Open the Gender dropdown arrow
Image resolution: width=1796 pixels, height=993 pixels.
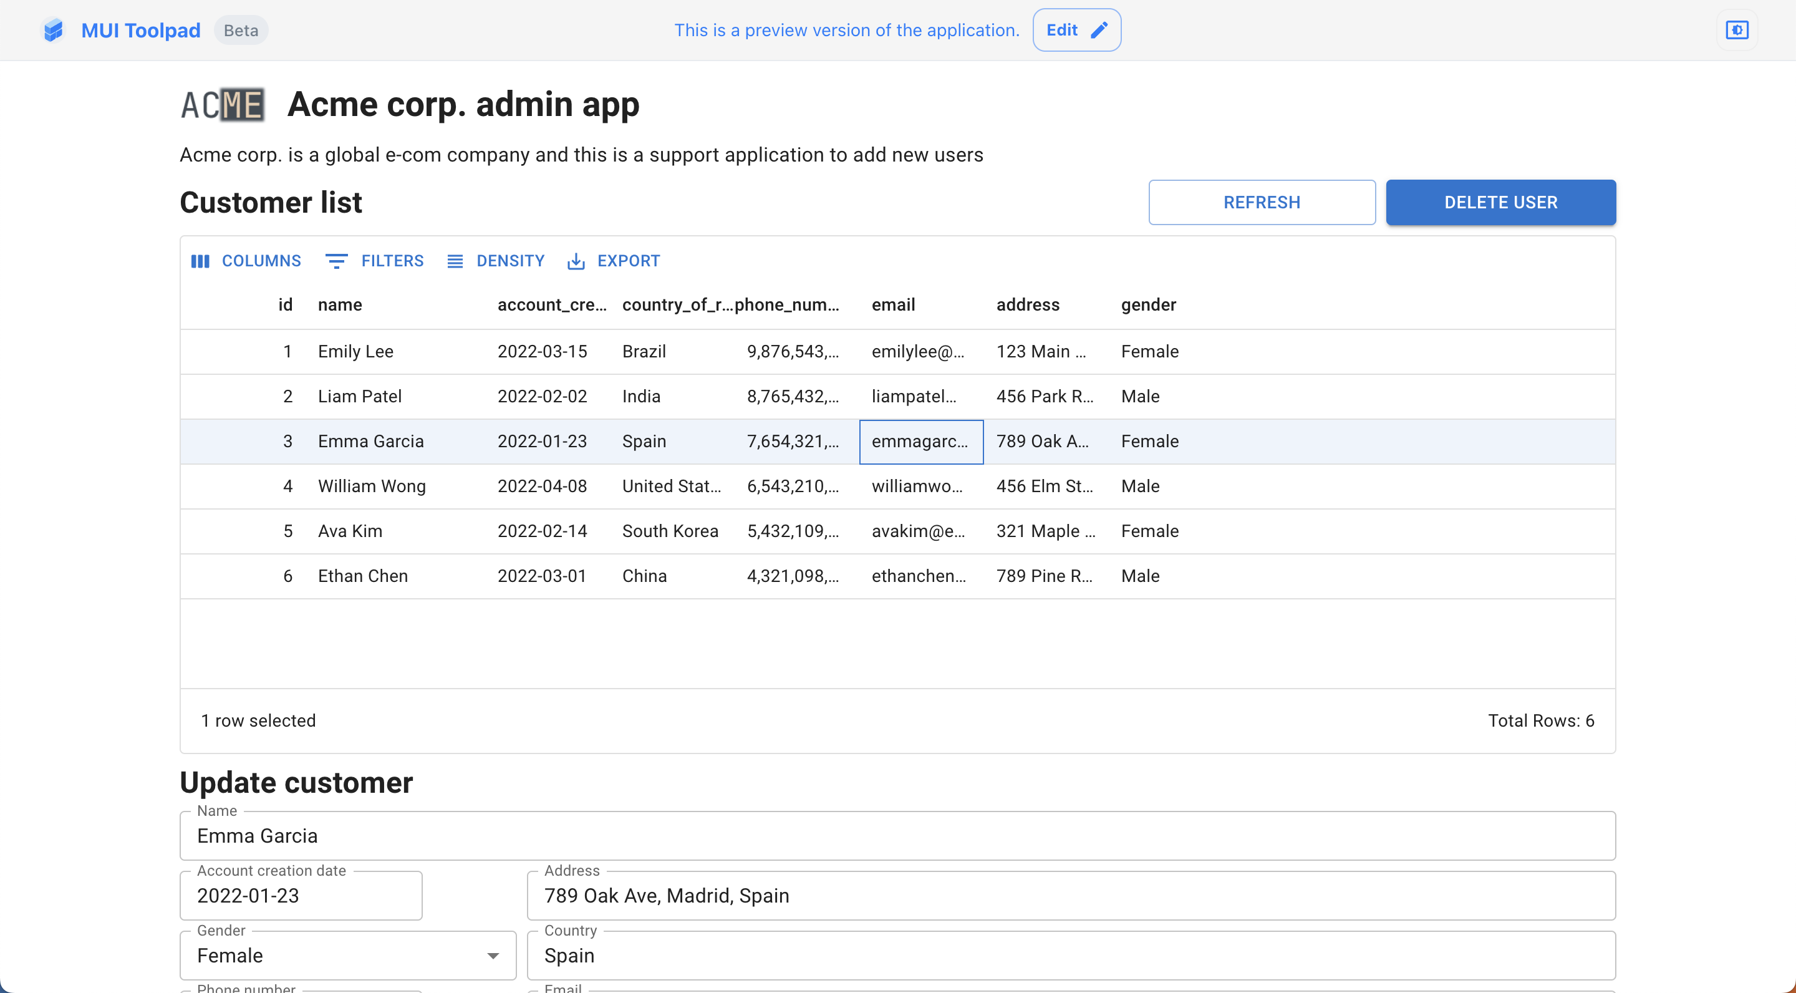pyautogui.click(x=493, y=956)
